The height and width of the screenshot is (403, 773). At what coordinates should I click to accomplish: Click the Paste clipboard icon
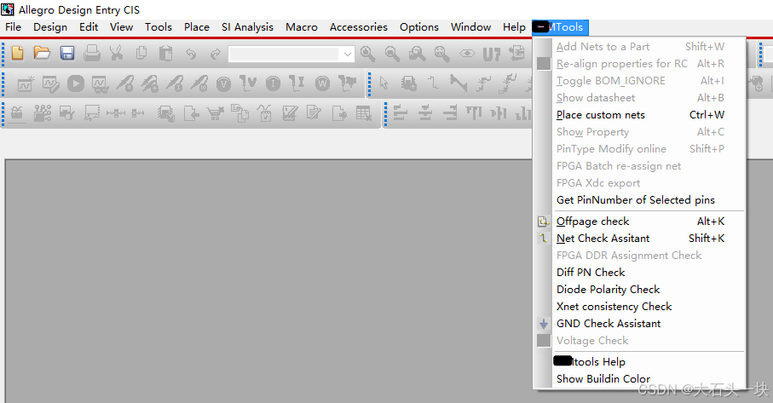click(x=165, y=53)
